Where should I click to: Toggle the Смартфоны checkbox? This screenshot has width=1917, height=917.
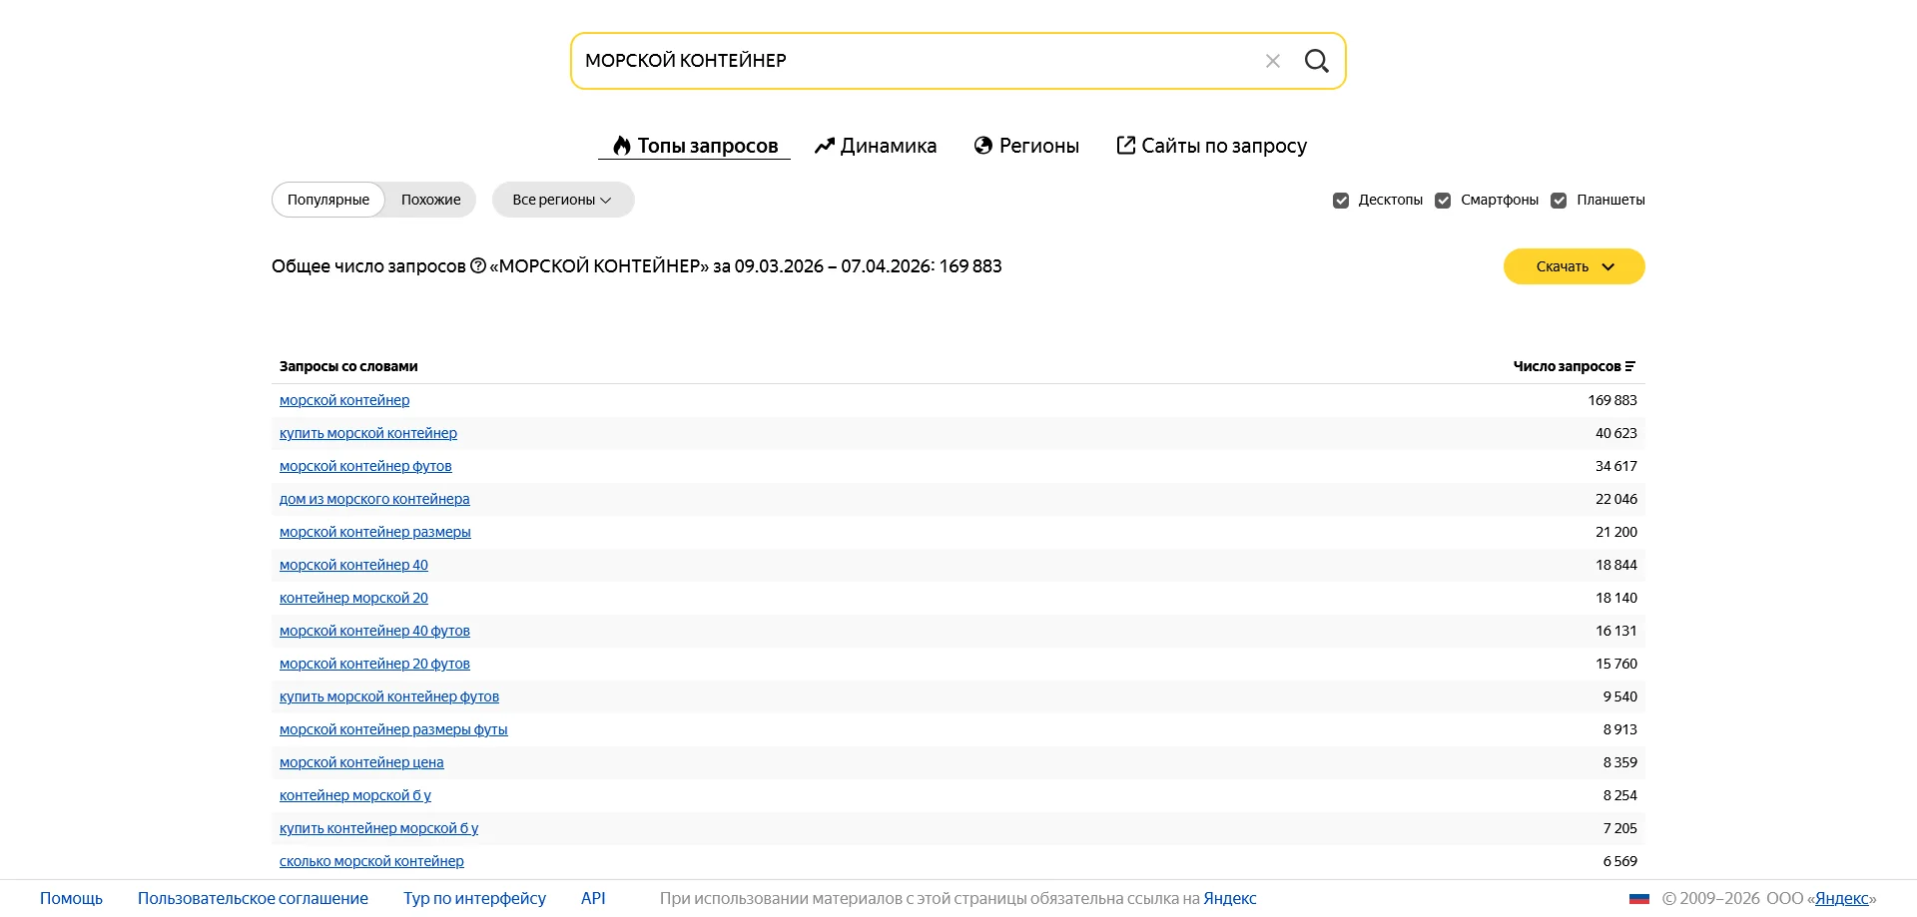click(1443, 201)
